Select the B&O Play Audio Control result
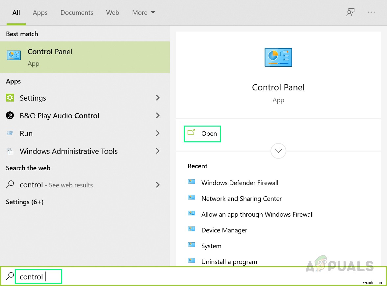The image size is (387, 286). tap(85, 116)
